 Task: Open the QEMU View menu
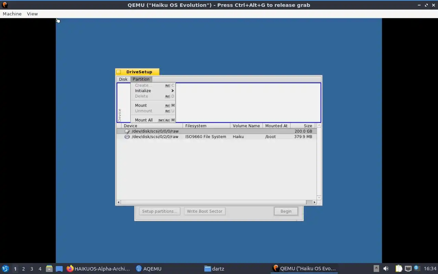32,14
